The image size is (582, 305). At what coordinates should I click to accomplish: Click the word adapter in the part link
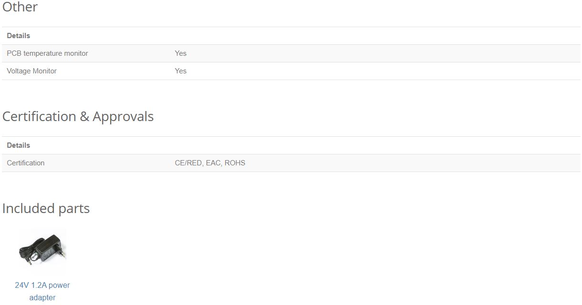point(42,298)
